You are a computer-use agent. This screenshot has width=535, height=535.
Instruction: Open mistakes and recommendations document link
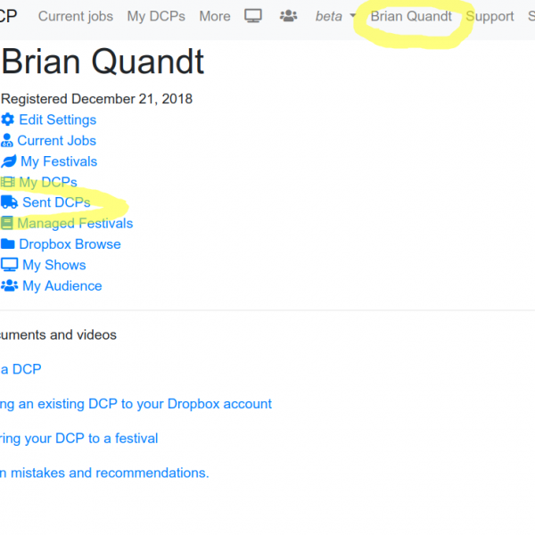[x=104, y=473]
